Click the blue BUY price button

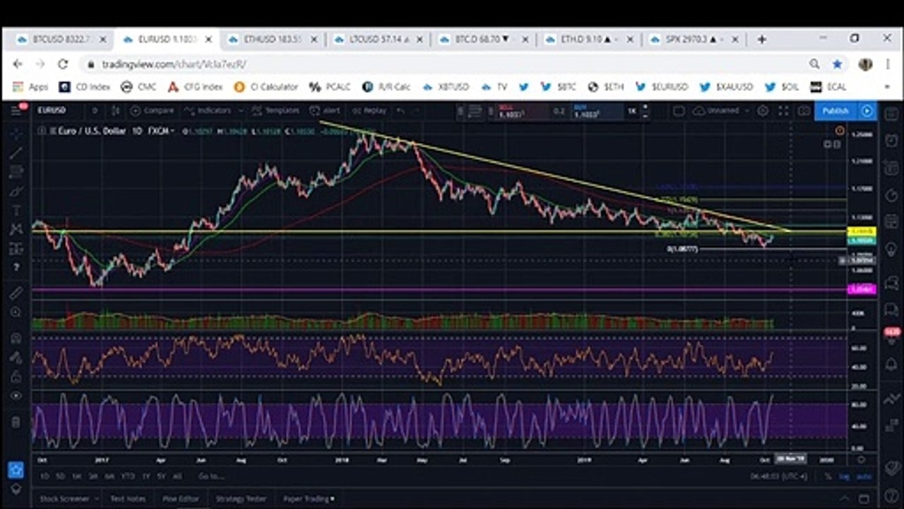pos(597,111)
